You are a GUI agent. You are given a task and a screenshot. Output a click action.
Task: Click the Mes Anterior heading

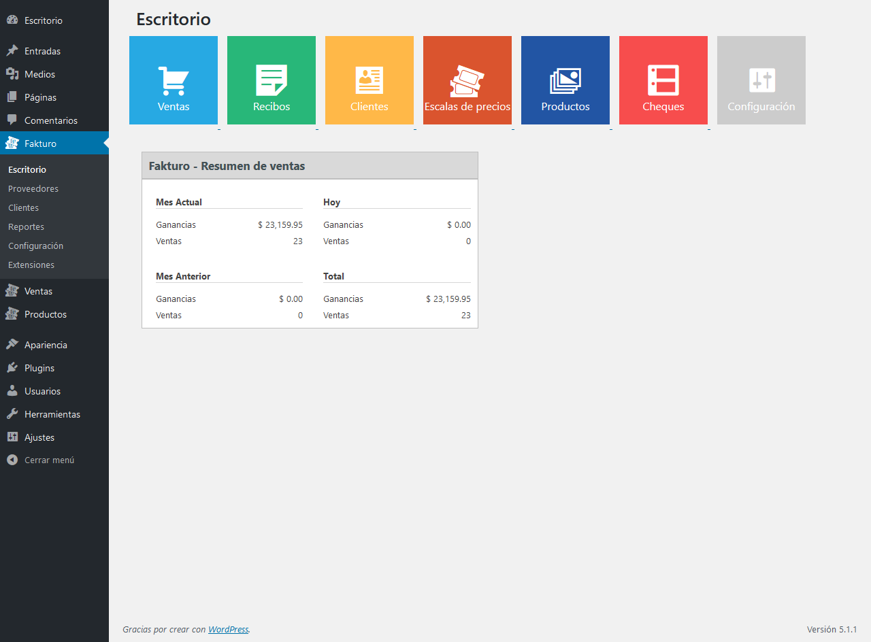[183, 276]
